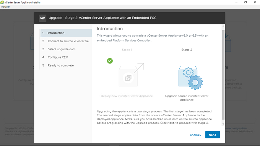This screenshot has width=260, height=146.
Task: Click Deploy new vCenter Server Appliance label
Action: 127,96
